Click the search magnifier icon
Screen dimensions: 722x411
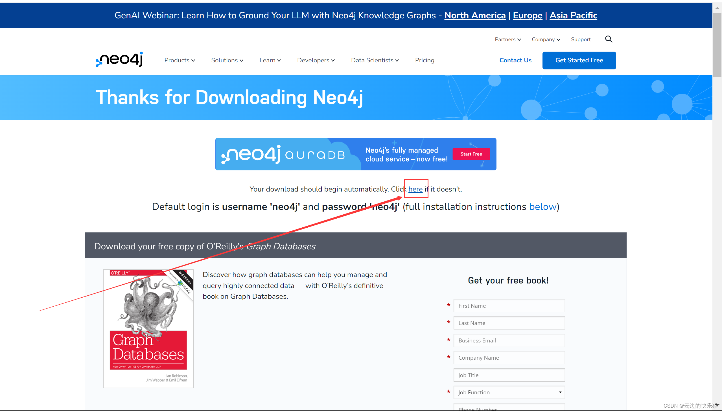[x=609, y=39]
